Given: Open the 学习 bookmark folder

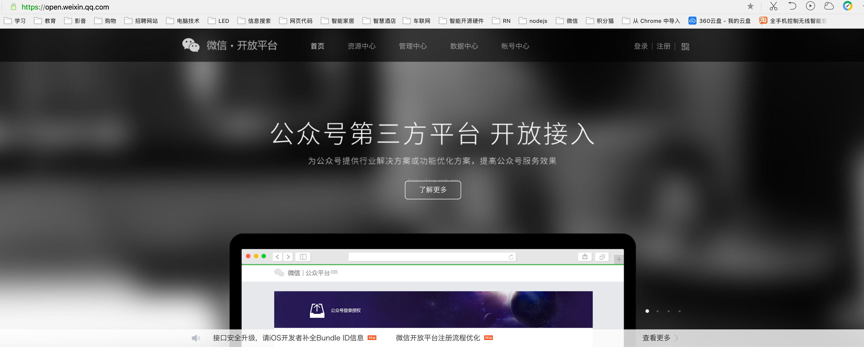Looking at the screenshot, I should coord(15,21).
